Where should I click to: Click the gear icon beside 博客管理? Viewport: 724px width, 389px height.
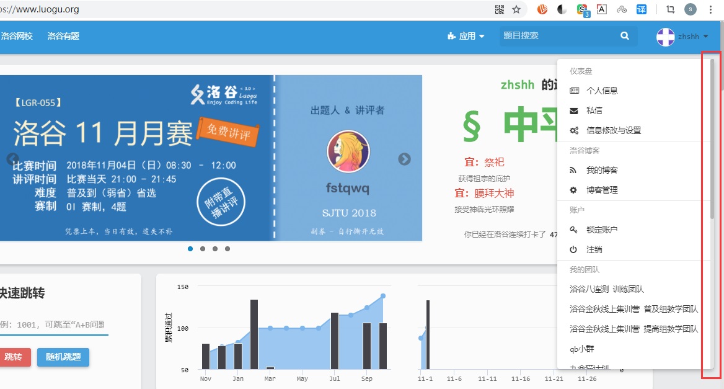573,190
